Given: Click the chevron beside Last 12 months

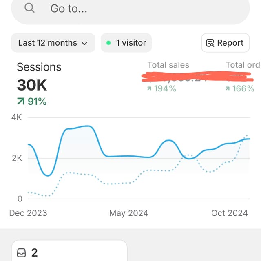Looking at the screenshot, I should (84, 44).
